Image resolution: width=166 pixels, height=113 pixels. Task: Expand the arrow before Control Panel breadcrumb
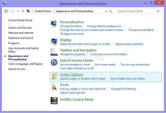[32, 11]
